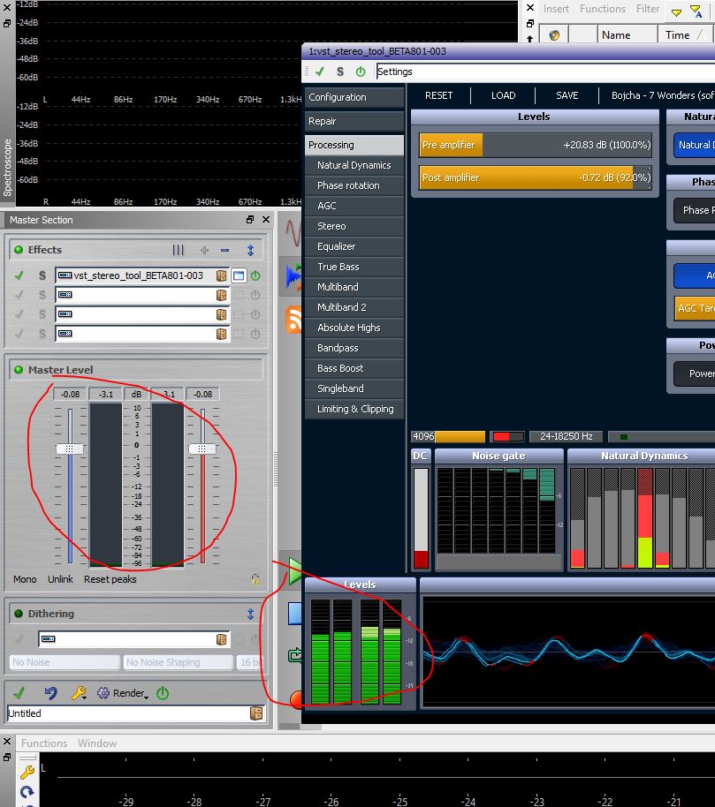This screenshot has width=715, height=807.
Task: Open the Filter menu
Action: coord(648,9)
